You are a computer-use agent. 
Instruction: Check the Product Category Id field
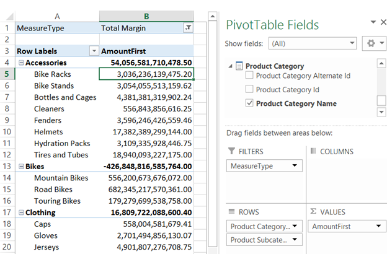[x=249, y=90]
